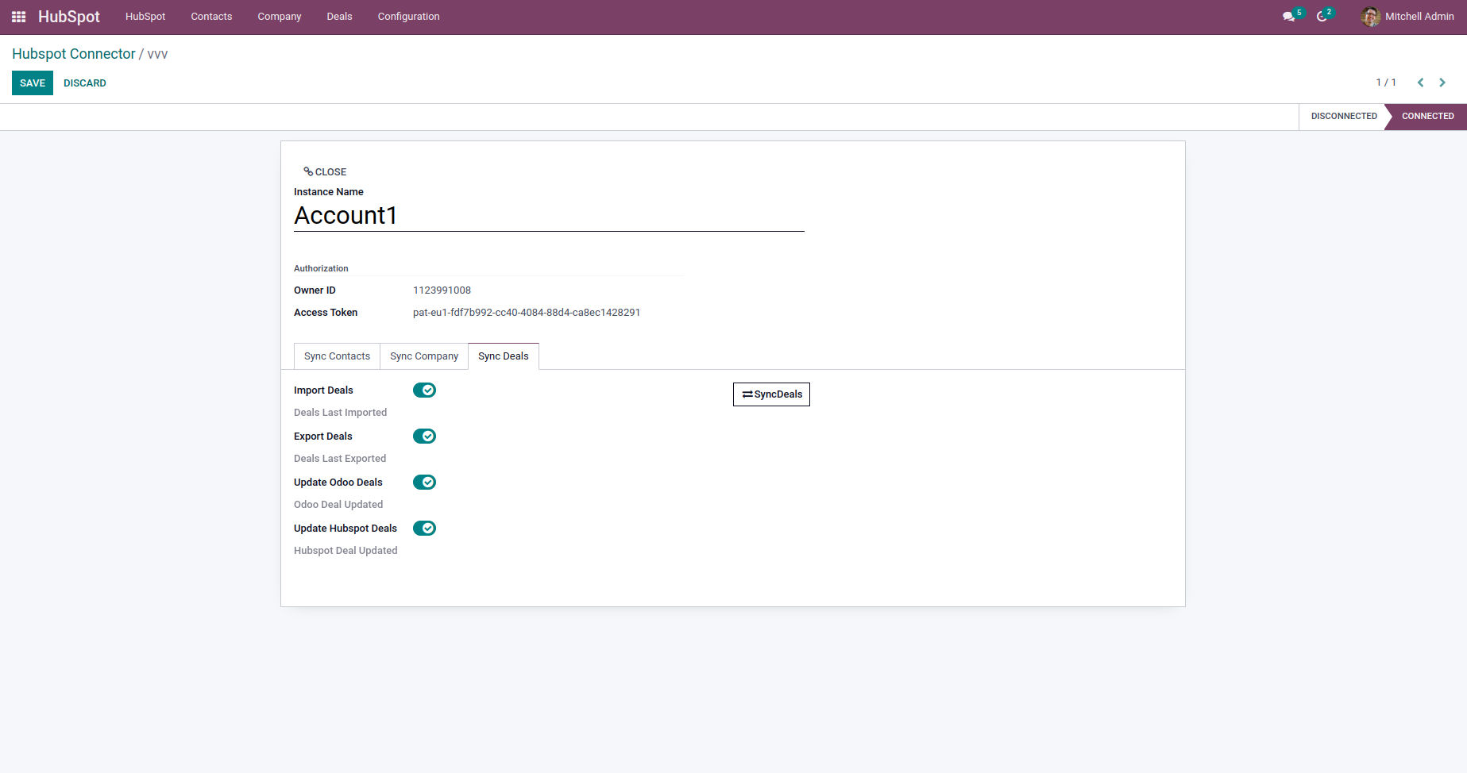
Task: Click the Owner ID label
Action: pyautogui.click(x=315, y=290)
